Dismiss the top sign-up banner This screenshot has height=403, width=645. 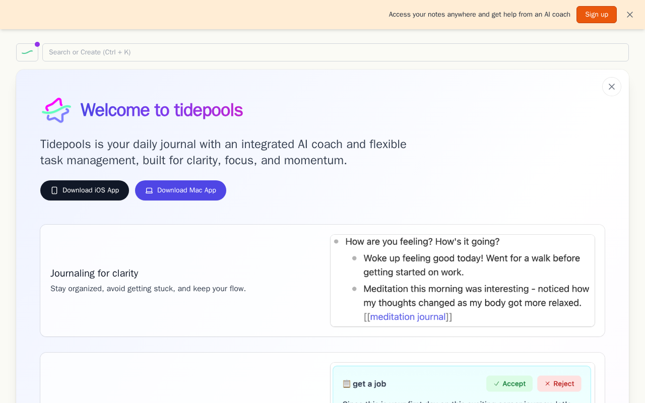[x=629, y=15]
